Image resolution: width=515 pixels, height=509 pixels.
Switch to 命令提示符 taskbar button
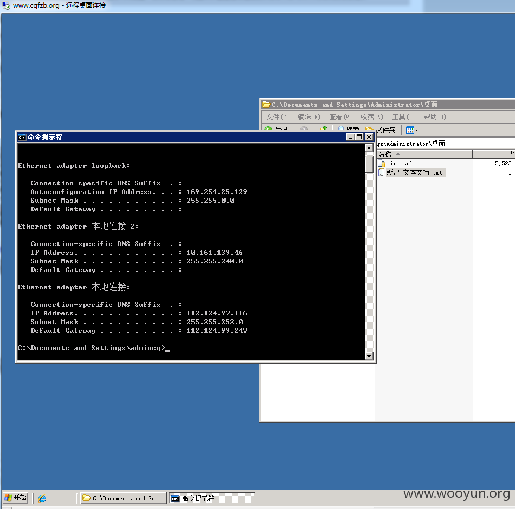pos(212,498)
